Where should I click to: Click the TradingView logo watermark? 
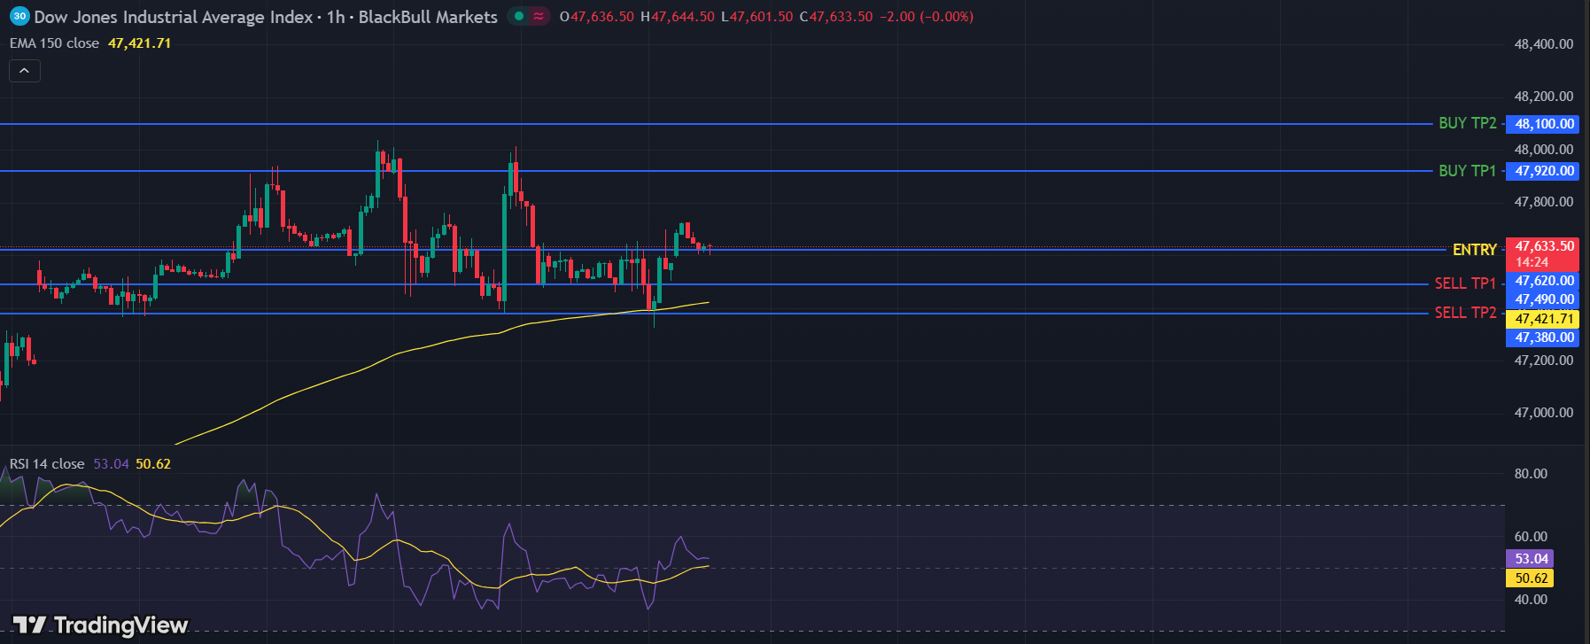100,625
